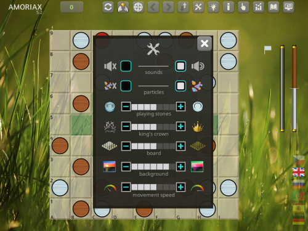This screenshot has height=231, width=308.
Task: Open the statistics chart icon
Action: click(258, 7)
